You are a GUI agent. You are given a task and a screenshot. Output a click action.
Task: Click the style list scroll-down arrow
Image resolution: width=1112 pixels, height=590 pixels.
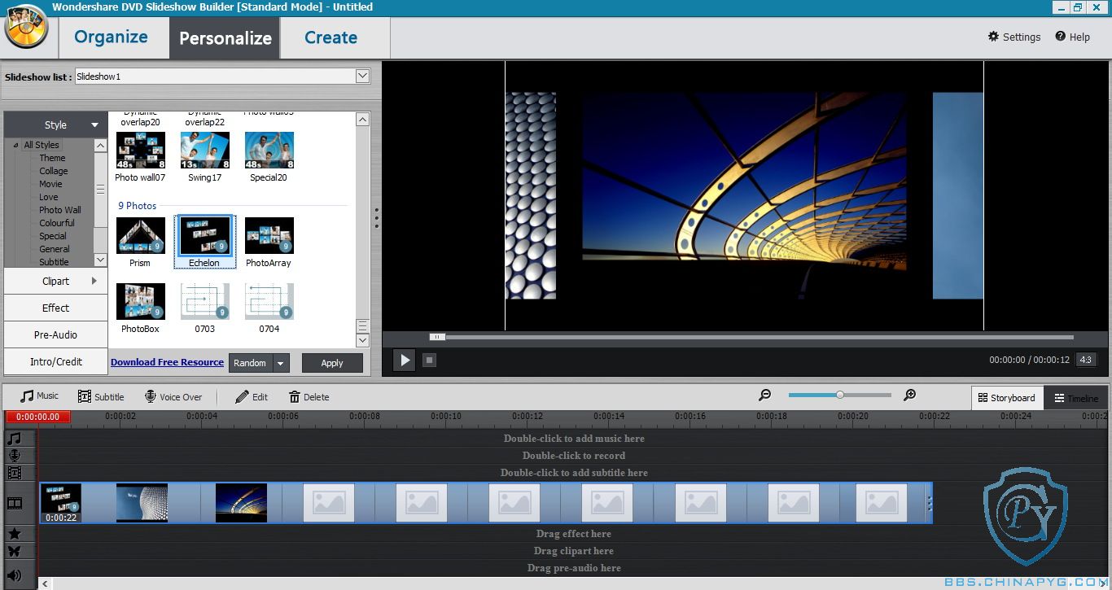pyautogui.click(x=362, y=340)
